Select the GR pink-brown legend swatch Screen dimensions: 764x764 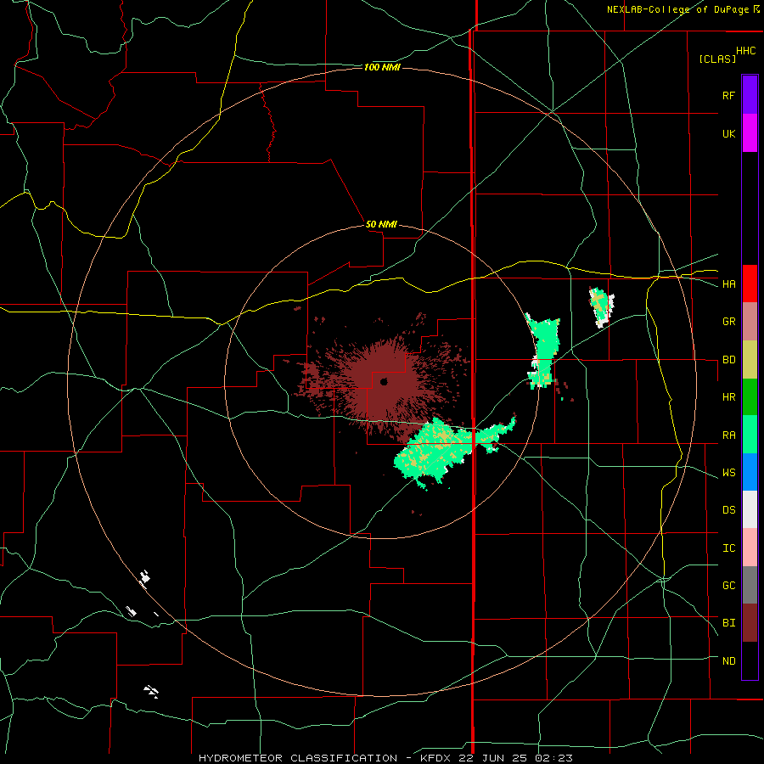tap(750, 322)
